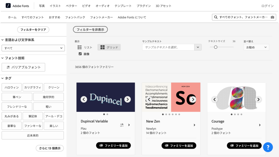Uncheck the 画像 checkbox
Image resolution: width=279 pixels, height=157 pixels.
point(80,53)
